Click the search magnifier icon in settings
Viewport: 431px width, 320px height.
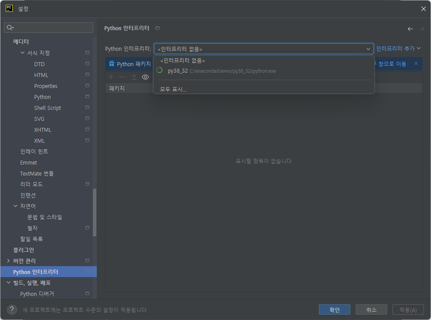click(x=10, y=28)
